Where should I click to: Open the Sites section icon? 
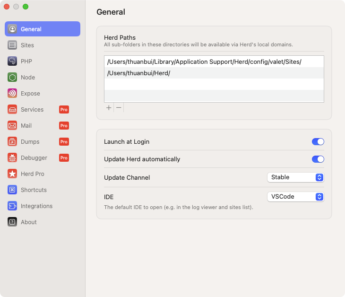point(12,45)
